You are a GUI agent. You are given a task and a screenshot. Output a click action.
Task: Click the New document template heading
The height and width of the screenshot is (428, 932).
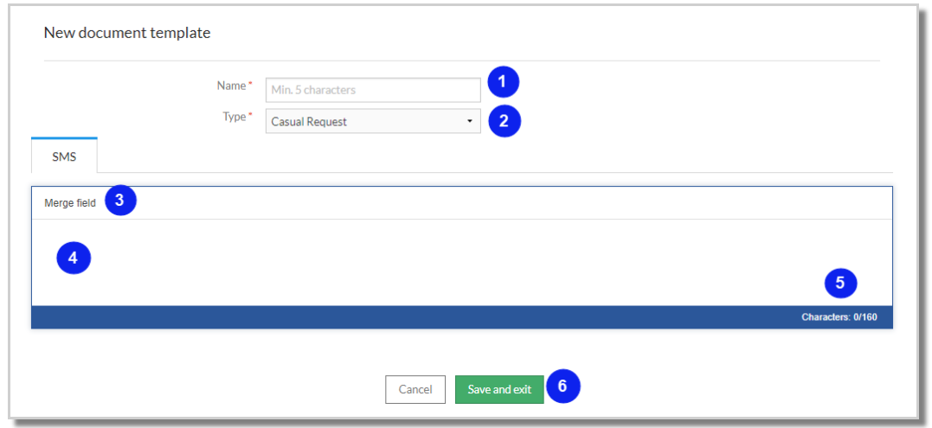click(x=127, y=33)
